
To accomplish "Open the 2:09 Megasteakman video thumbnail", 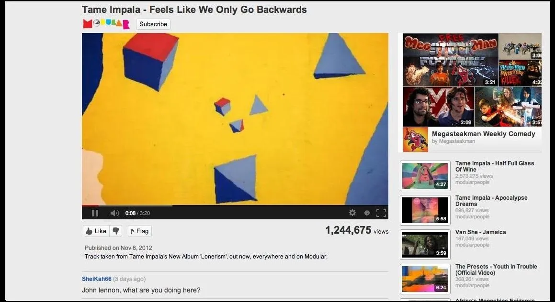I will 439,107.
